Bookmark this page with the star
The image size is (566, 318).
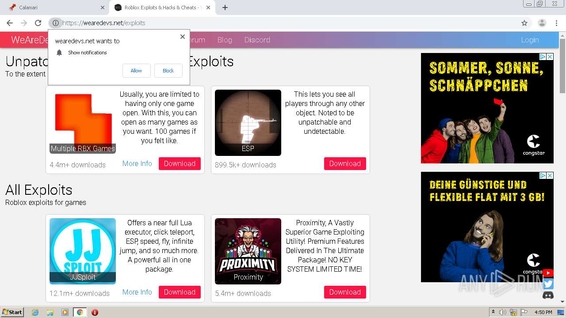click(524, 23)
